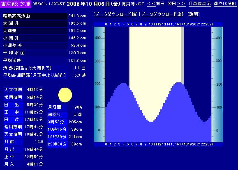Go to next day link 翌日

(x=176, y=4)
